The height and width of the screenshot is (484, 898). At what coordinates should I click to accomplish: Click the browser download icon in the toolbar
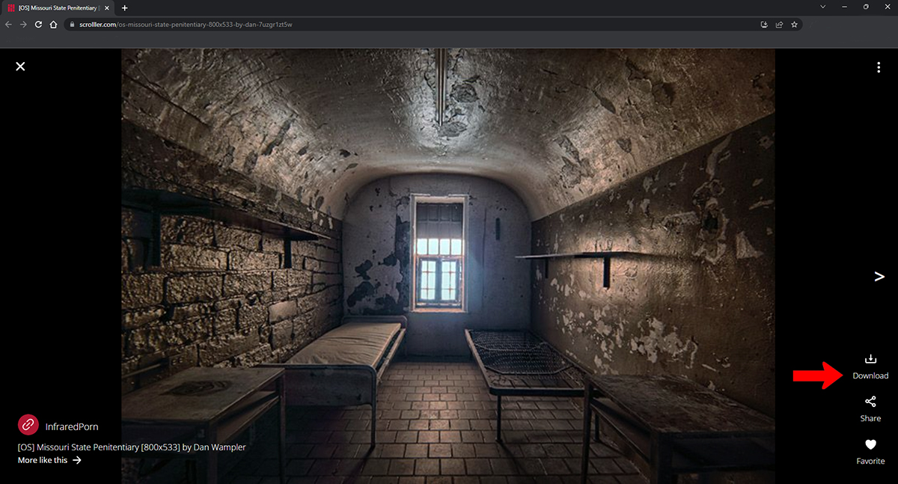(763, 24)
